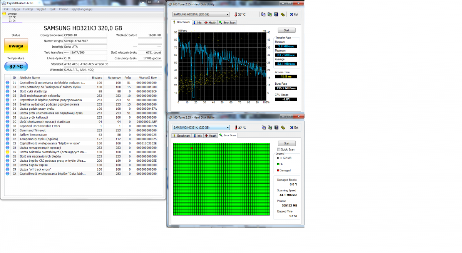Click the red damaged block in scan grid

(x=191, y=148)
